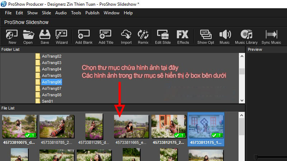Click the ProShow Slideshow title label
The image size is (287, 161).
[26, 22]
